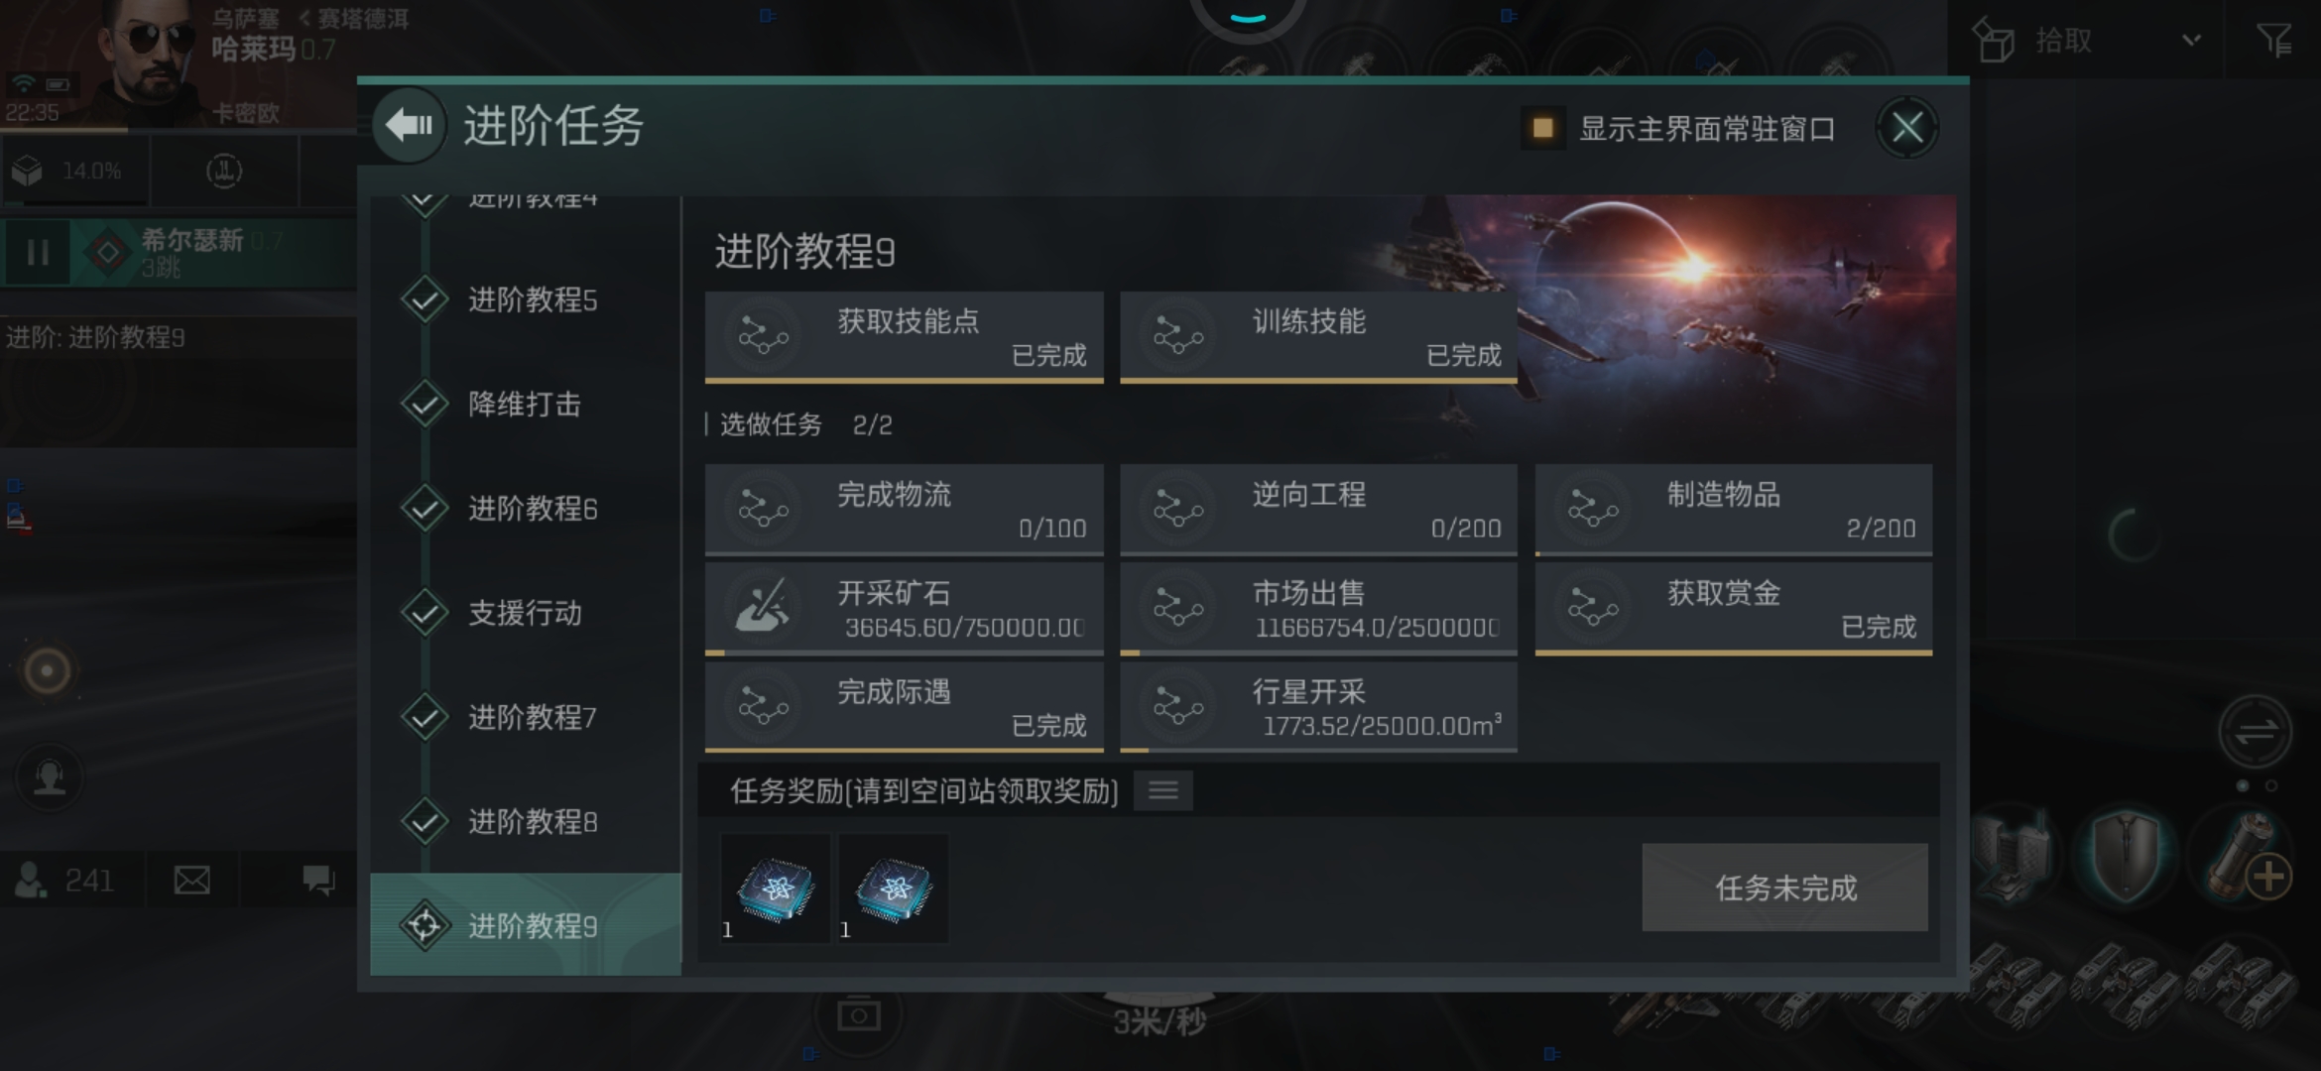The height and width of the screenshot is (1071, 2321).
Task: Open the 降维打击 mission entry
Action: pos(526,405)
